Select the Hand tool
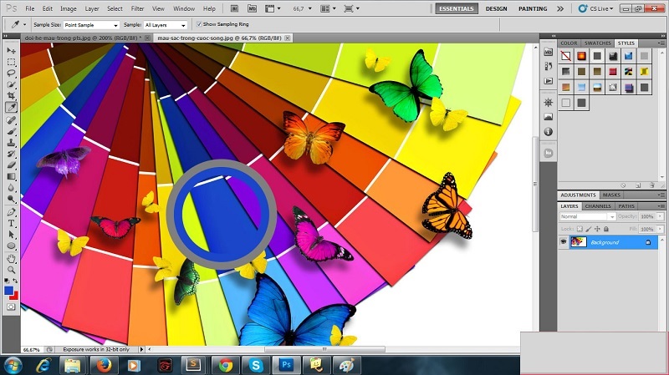 click(x=12, y=258)
